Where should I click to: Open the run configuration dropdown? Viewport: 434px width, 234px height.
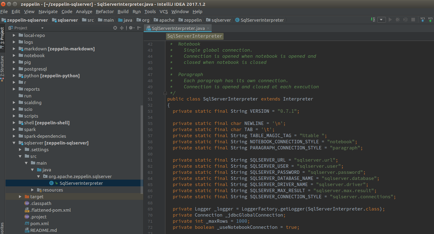pos(381,20)
